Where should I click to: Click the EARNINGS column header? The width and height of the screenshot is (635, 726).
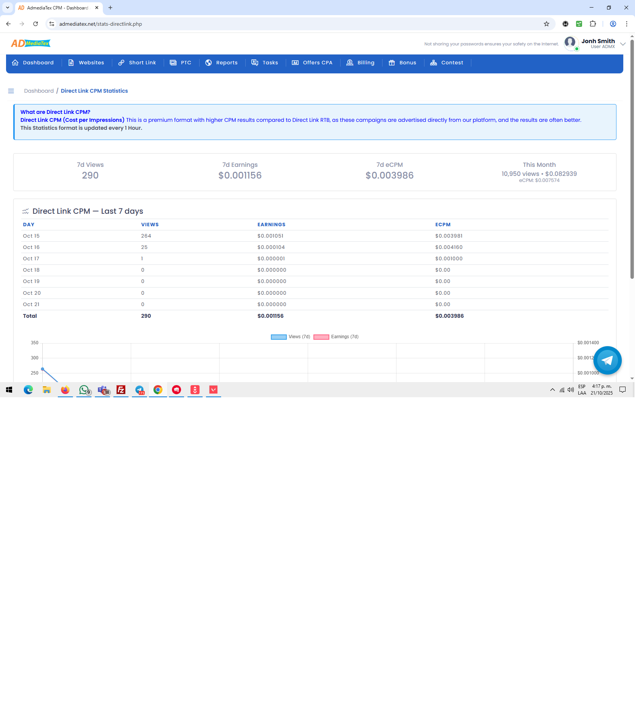pyautogui.click(x=272, y=224)
